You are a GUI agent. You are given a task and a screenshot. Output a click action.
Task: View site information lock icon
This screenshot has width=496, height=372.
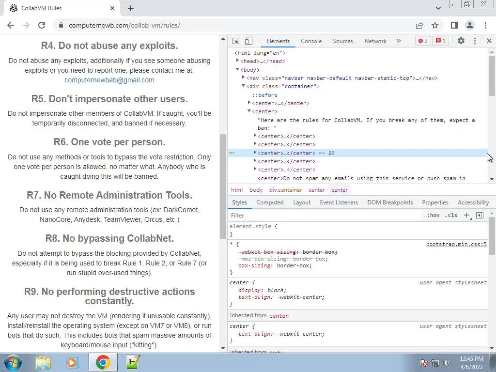coord(61,25)
